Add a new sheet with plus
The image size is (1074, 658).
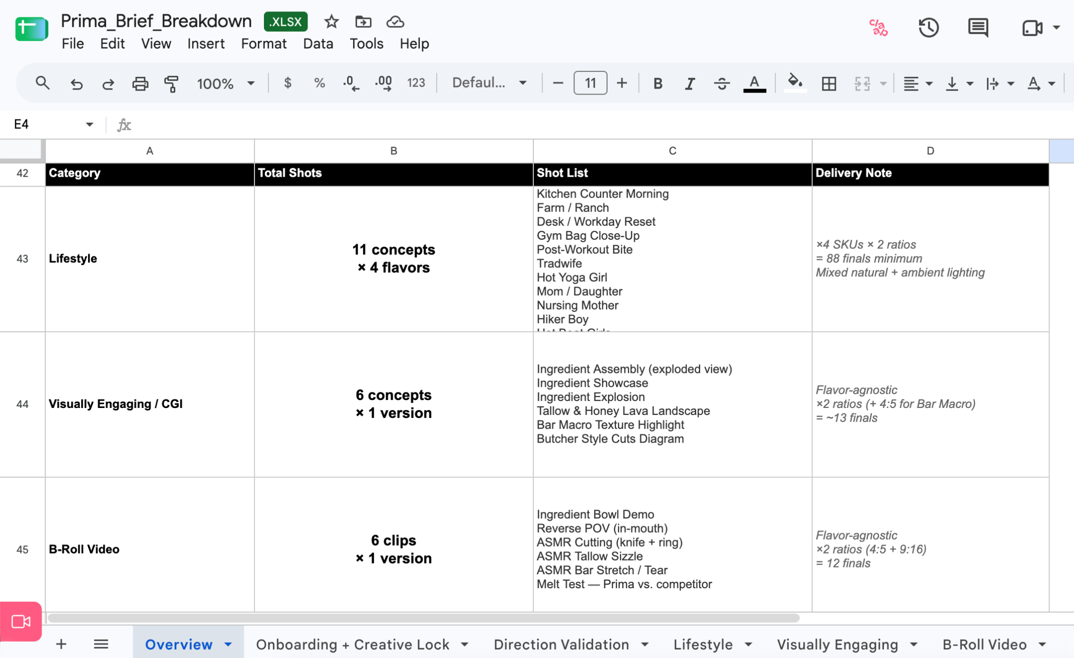click(61, 644)
